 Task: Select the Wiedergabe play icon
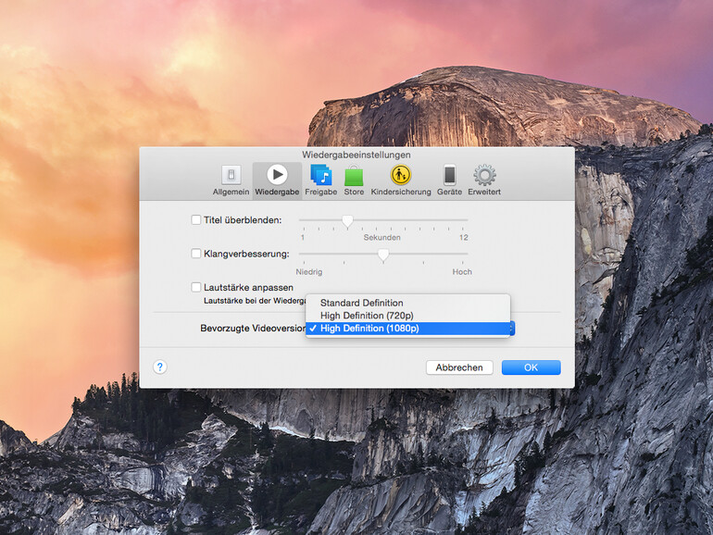[x=276, y=175]
